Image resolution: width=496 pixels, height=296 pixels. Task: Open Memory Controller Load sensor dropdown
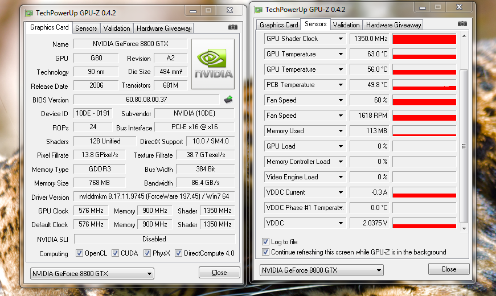coord(341,162)
